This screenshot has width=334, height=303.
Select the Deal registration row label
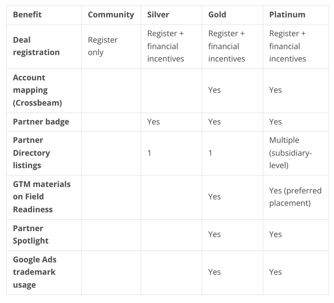pyautogui.click(x=36, y=46)
